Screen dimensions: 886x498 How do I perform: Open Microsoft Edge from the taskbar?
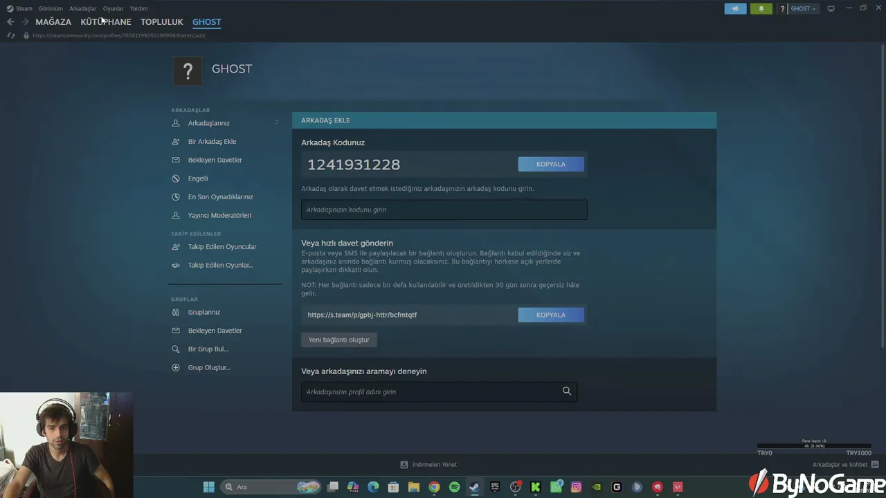pos(373,487)
